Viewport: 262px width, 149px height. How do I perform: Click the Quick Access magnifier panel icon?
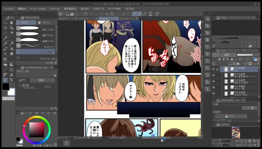tap(207, 19)
